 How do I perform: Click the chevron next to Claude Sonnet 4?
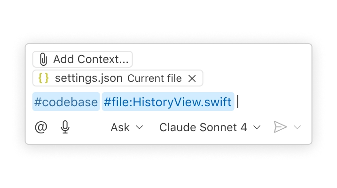pyautogui.click(x=257, y=127)
